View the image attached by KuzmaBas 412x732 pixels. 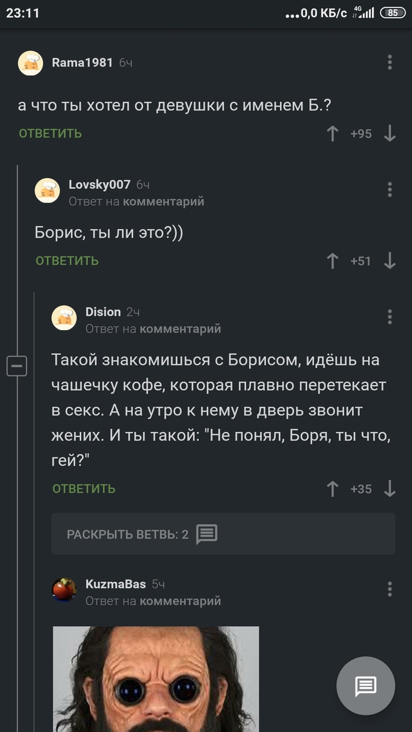point(156,678)
